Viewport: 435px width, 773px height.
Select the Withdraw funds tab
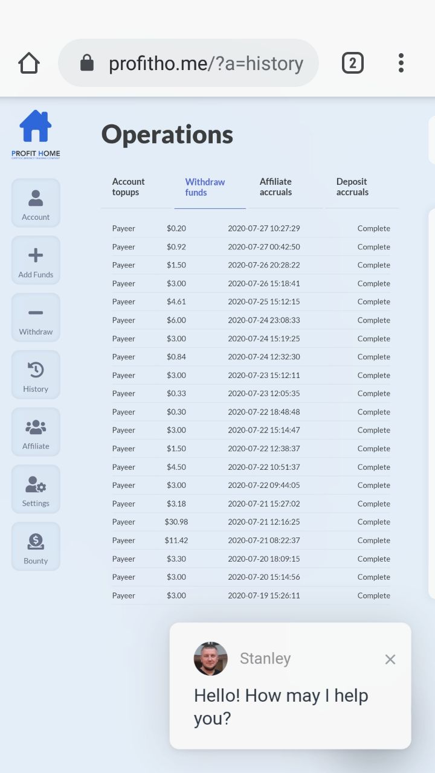205,187
